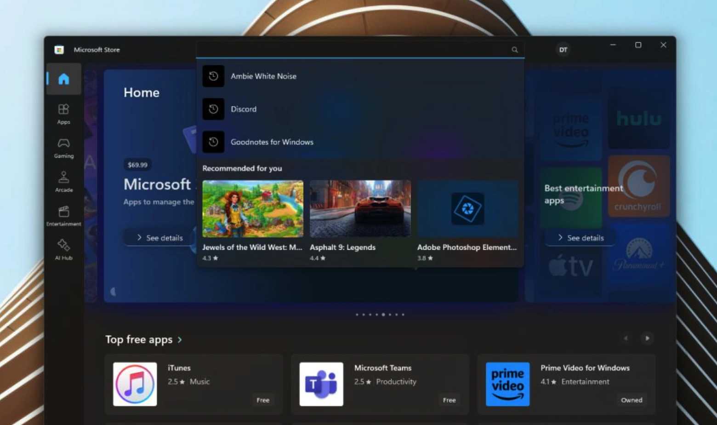Click the search magnifier icon
Screen dimensions: 717x425
coord(515,50)
